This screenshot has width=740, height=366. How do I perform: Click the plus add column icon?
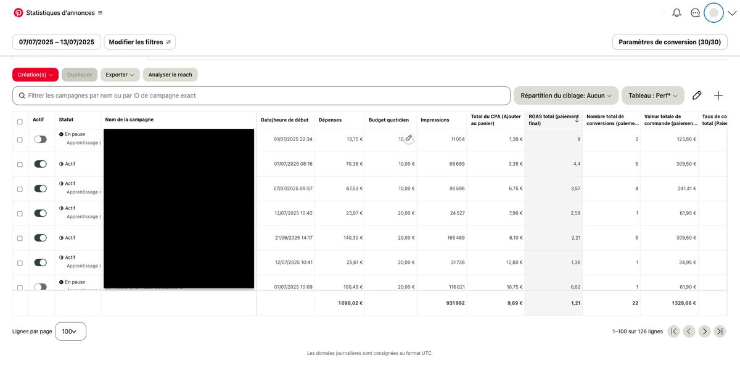718,96
